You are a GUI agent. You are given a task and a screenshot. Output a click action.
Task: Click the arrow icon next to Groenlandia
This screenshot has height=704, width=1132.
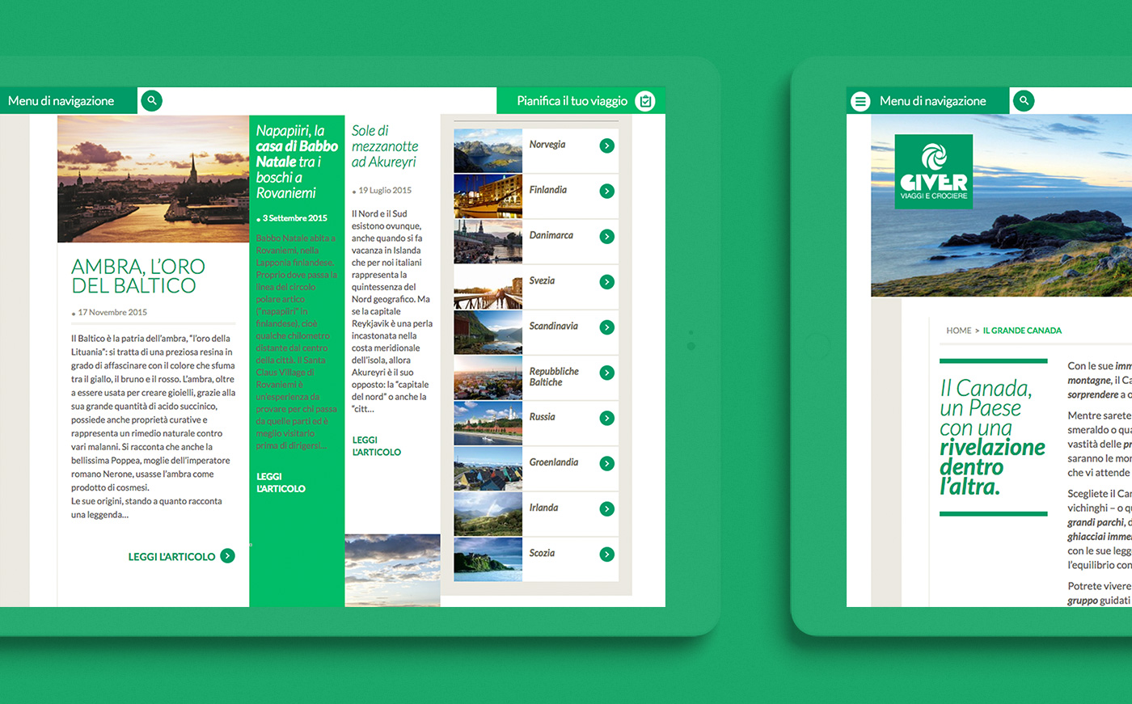(606, 463)
